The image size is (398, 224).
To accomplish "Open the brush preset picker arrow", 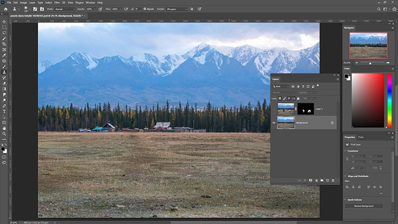I will click(30, 9).
